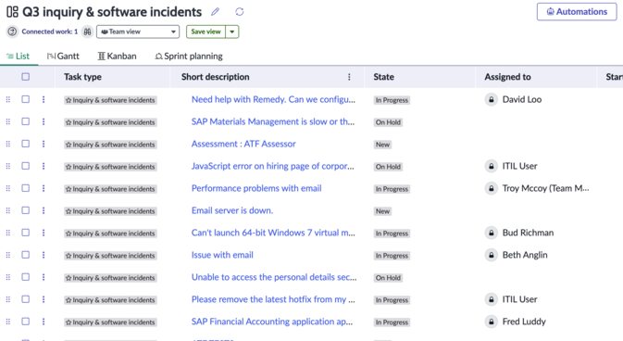Open row actions menu for SAP Materials Management
The image size is (623, 341).
[44, 121]
